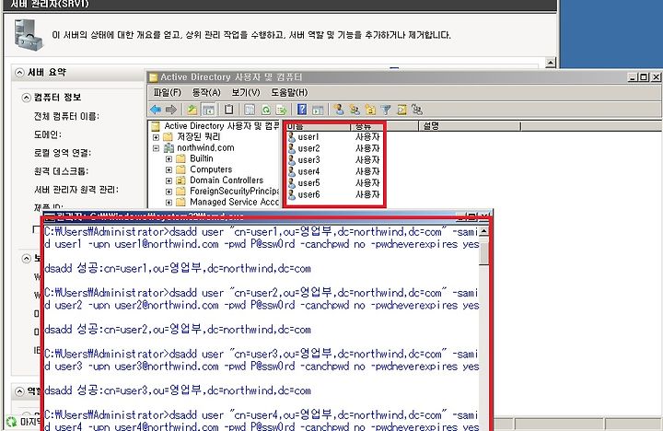Image resolution: width=663 pixels, height=431 pixels.
Task: Open filter options funnel icon
Action: point(386,110)
